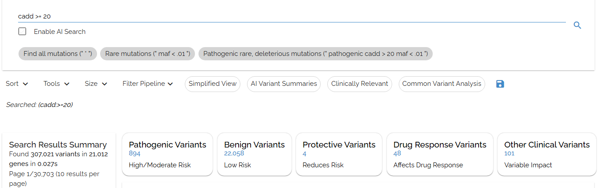This screenshot has height=188, width=599.
Task: Open AI Variant Summaries
Action: (284, 84)
